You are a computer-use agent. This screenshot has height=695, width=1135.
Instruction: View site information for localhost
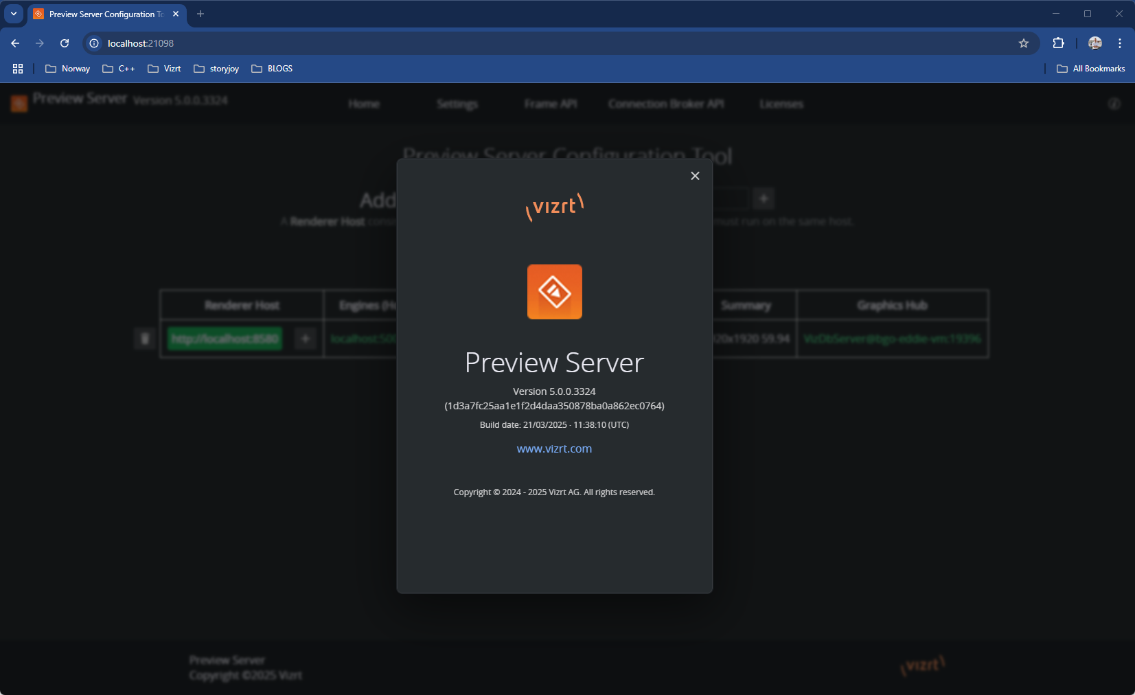(x=94, y=43)
